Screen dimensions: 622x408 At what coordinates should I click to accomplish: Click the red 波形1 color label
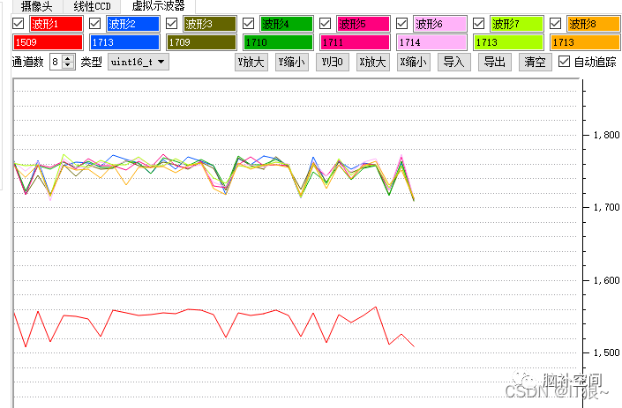point(56,24)
